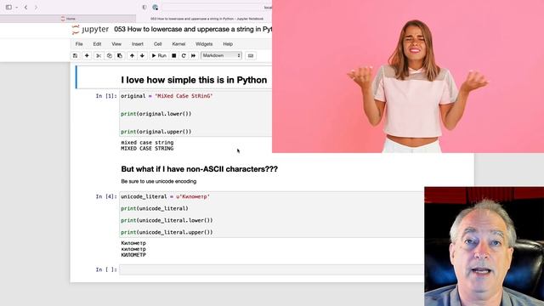544x306 pixels.
Task: Go forward in the browser
Action: pyautogui.click(x=36, y=8)
